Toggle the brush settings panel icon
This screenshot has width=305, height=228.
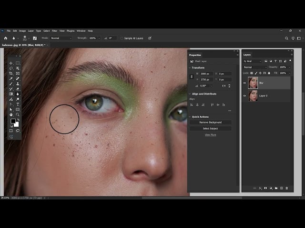coord(35,38)
